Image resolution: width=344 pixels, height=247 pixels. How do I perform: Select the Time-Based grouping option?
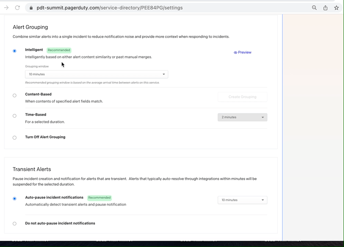click(15, 116)
